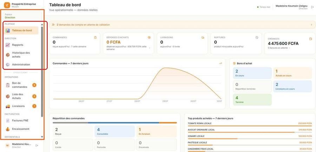Click the M avatar in sidebar footer
The height and width of the screenshot is (152, 316).
[7, 145]
